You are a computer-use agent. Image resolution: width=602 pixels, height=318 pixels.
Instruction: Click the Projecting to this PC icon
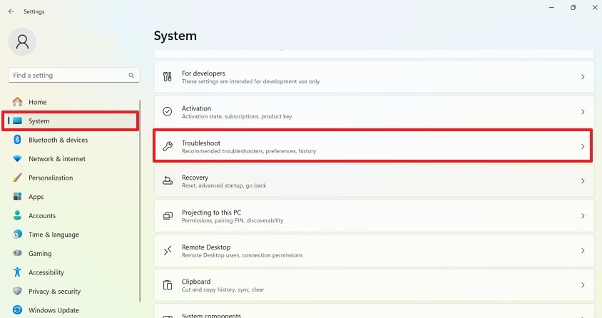(168, 215)
